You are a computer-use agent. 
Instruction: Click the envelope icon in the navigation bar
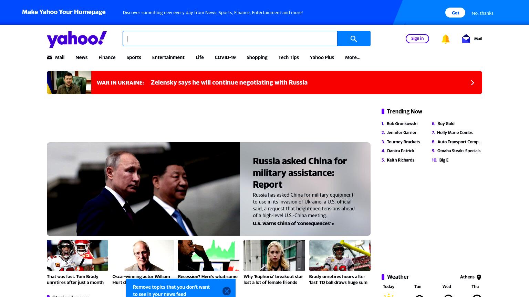[x=50, y=57]
